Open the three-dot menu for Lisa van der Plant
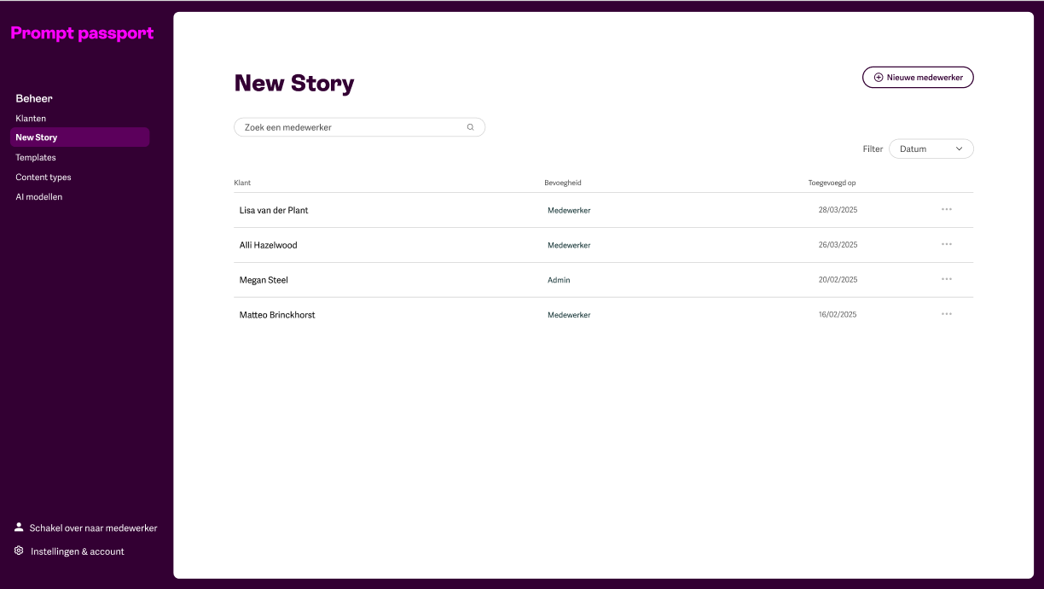Screen dimensions: 1044x589 click(946, 209)
